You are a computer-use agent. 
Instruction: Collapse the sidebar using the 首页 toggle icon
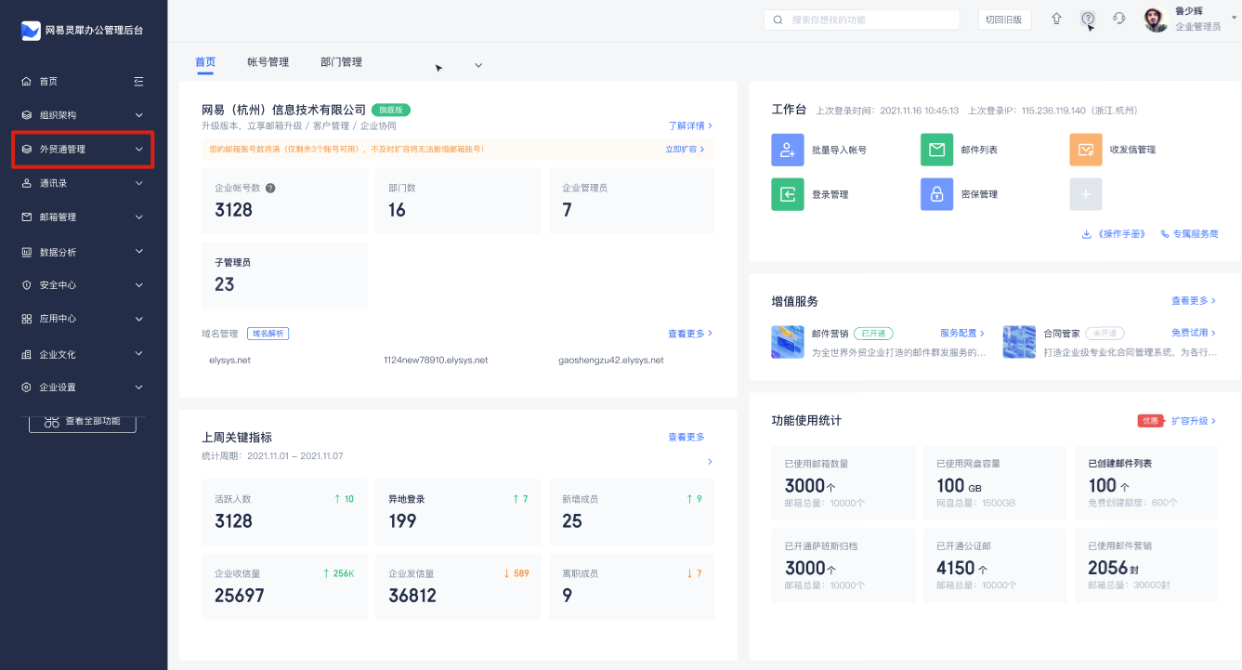pyautogui.click(x=138, y=82)
